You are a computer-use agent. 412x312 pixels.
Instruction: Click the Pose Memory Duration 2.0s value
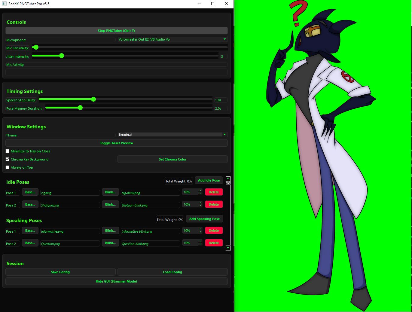pos(221,109)
